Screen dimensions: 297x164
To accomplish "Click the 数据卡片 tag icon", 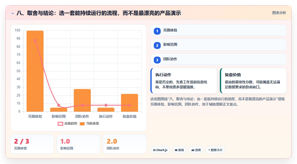I will pyautogui.click(x=209, y=150).
